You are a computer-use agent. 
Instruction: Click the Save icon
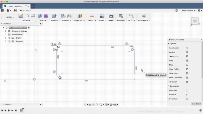[x=15, y=10]
